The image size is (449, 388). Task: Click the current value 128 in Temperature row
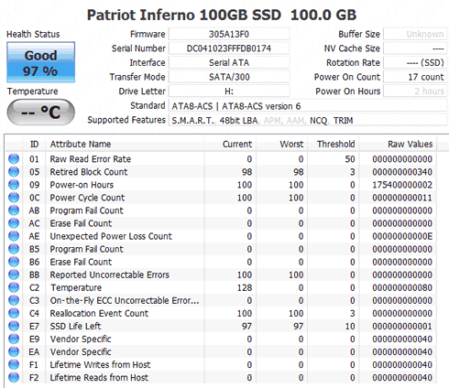(x=245, y=287)
